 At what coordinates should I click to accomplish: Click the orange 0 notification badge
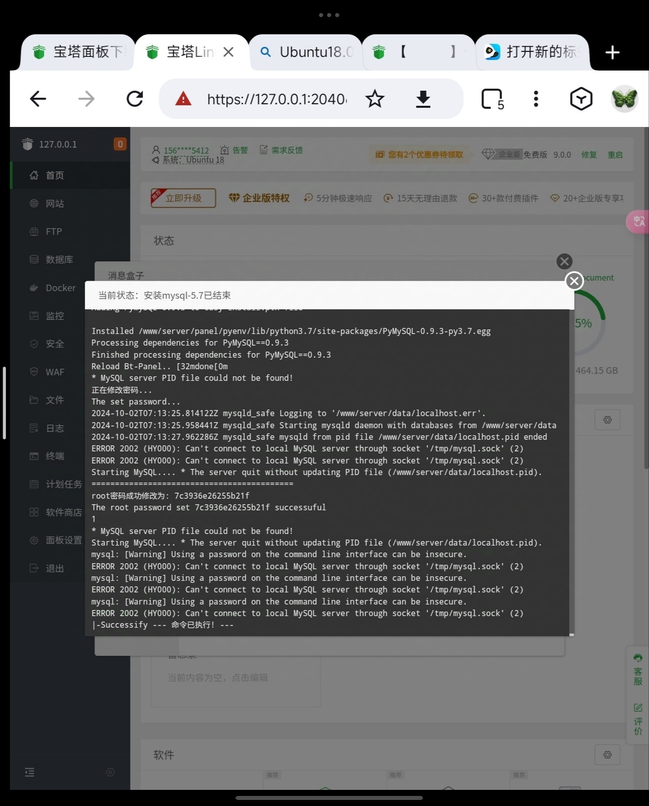120,144
